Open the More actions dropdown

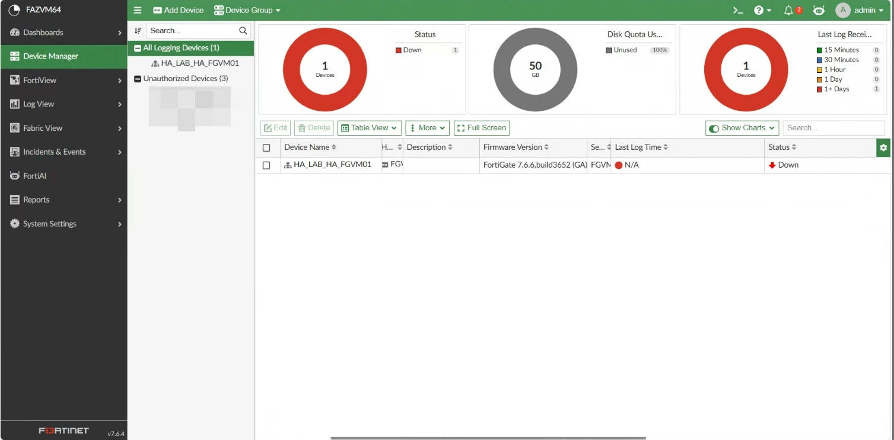(428, 128)
